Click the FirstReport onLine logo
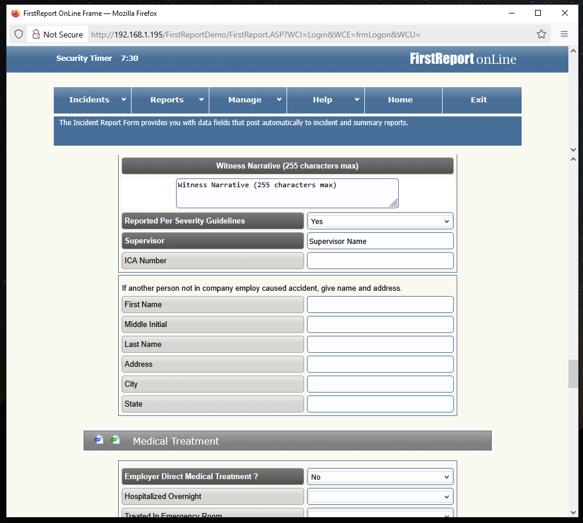This screenshot has height=523, width=583. pyautogui.click(x=463, y=59)
